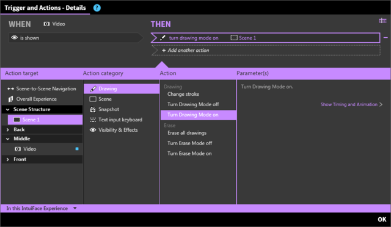This screenshot has width=391, height=227.
Task: Click the Overall Experience icon
Action: [x=10, y=99]
